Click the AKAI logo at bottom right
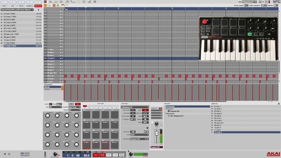281x158 pixels. point(273,154)
